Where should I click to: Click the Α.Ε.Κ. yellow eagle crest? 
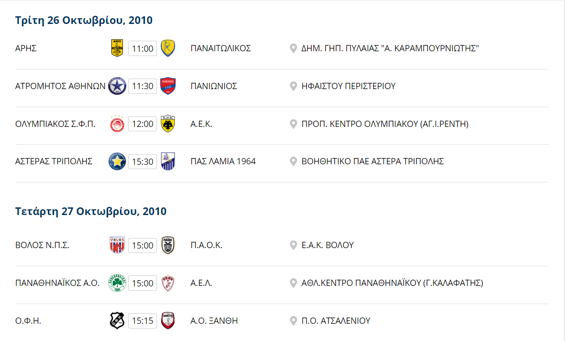168,124
